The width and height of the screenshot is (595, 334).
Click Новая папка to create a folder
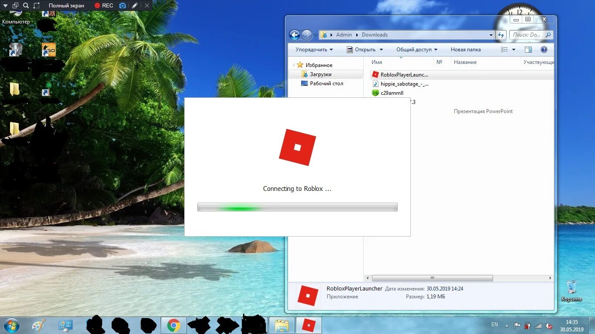466,50
